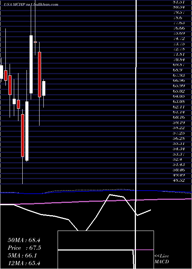The width and height of the screenshot is (192, 269).
Task: Select the 12MA : 65.4 value
Action: [x=24, y=263]
